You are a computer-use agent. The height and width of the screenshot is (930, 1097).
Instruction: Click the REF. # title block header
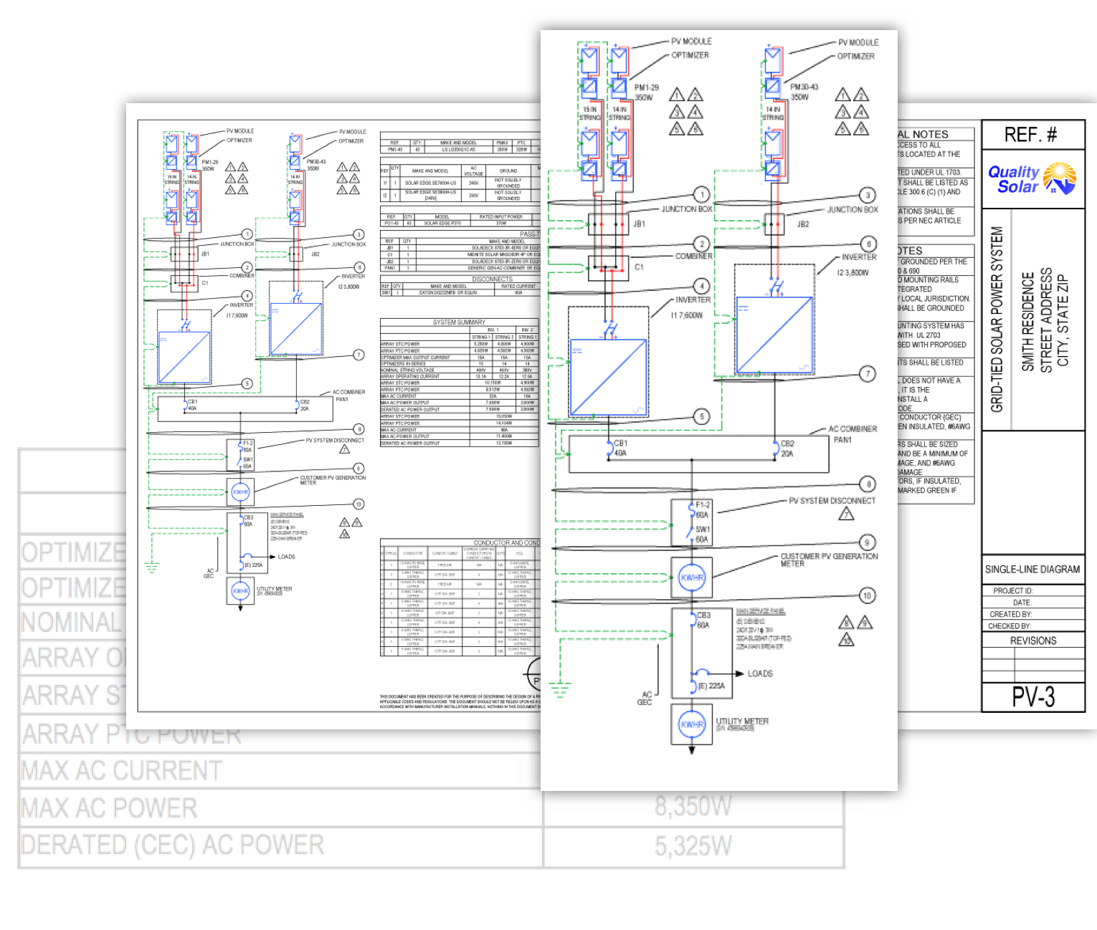tap(1032, 135)
